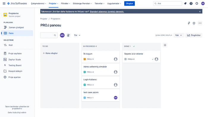
Task: Click the MK assignee avatar on PROJ-1 card
Action: tap(116, 98)
